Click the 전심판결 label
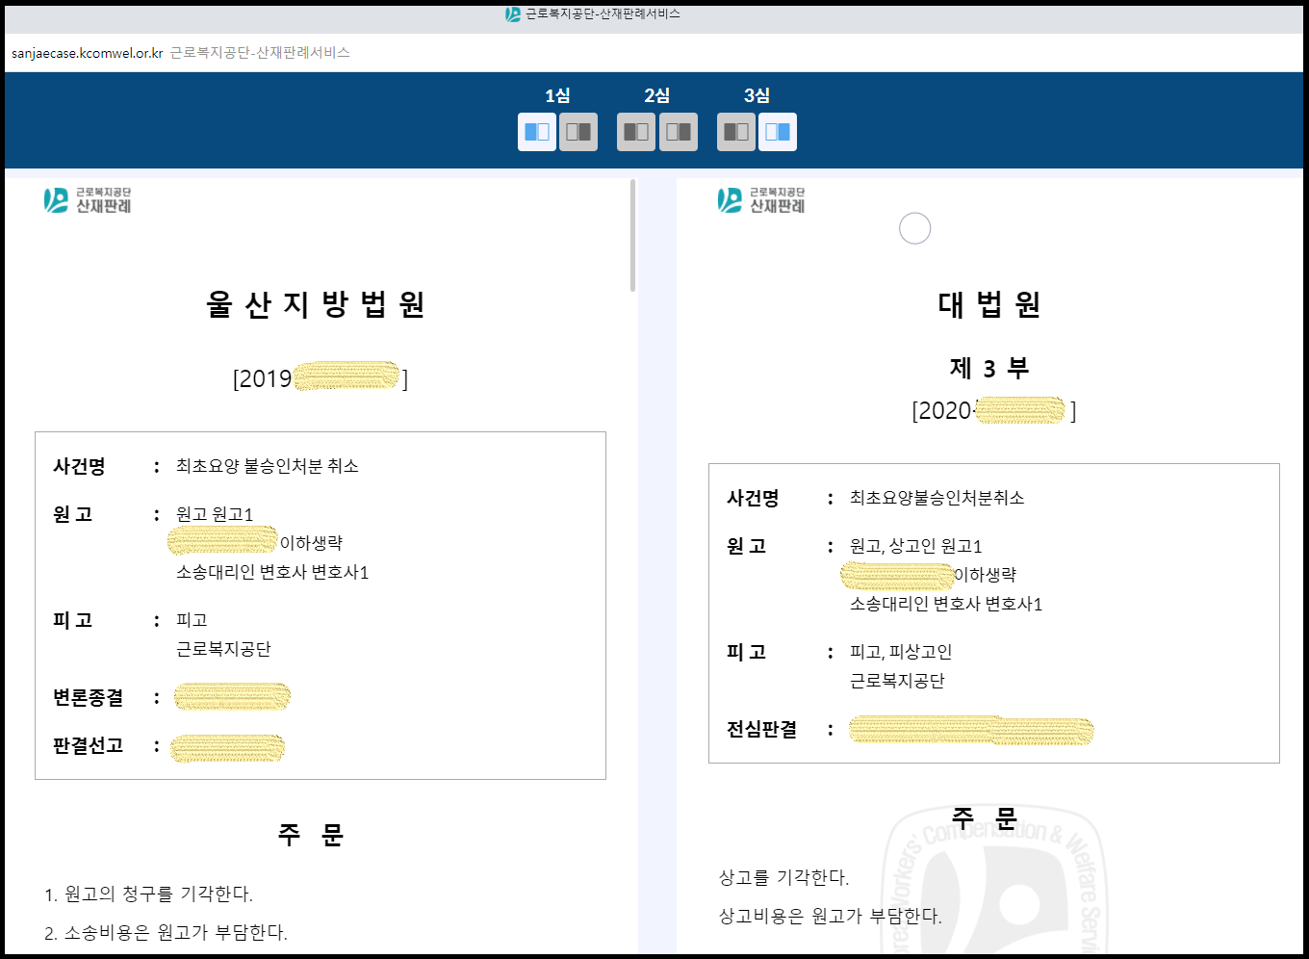 pyautogui.click(x=761, y=729)
